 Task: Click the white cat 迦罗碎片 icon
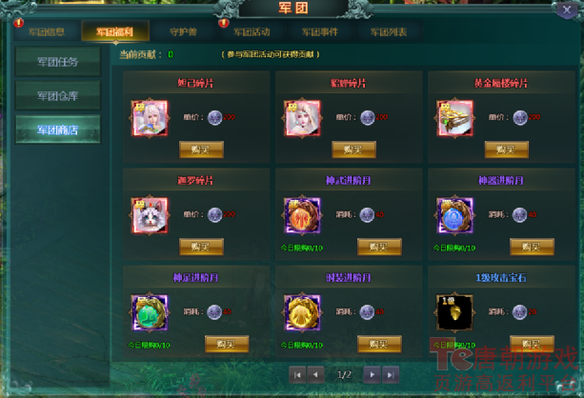tap(150, 215)
